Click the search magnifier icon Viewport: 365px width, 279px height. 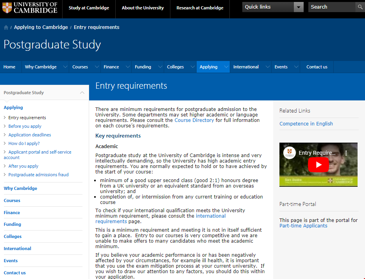[x=360, y=7]
